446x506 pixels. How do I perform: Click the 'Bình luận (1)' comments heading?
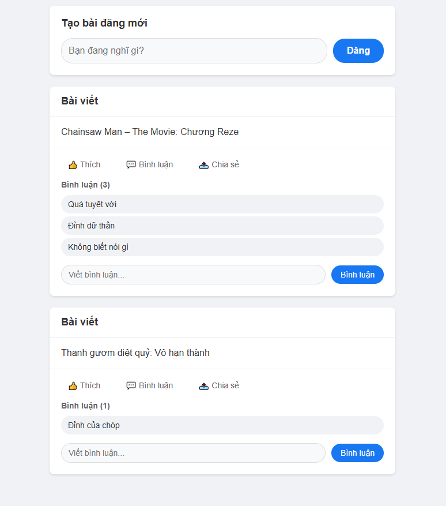(85, 406)
